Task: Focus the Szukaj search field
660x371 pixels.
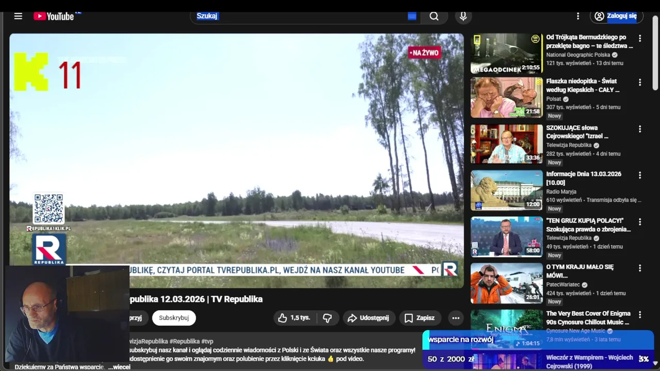Action: click(x=304, y=16)
